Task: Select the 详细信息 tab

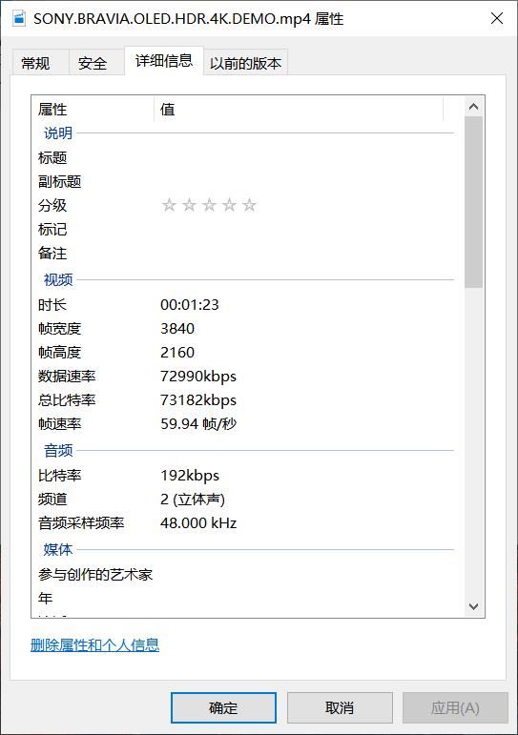Action: (164, 60)
